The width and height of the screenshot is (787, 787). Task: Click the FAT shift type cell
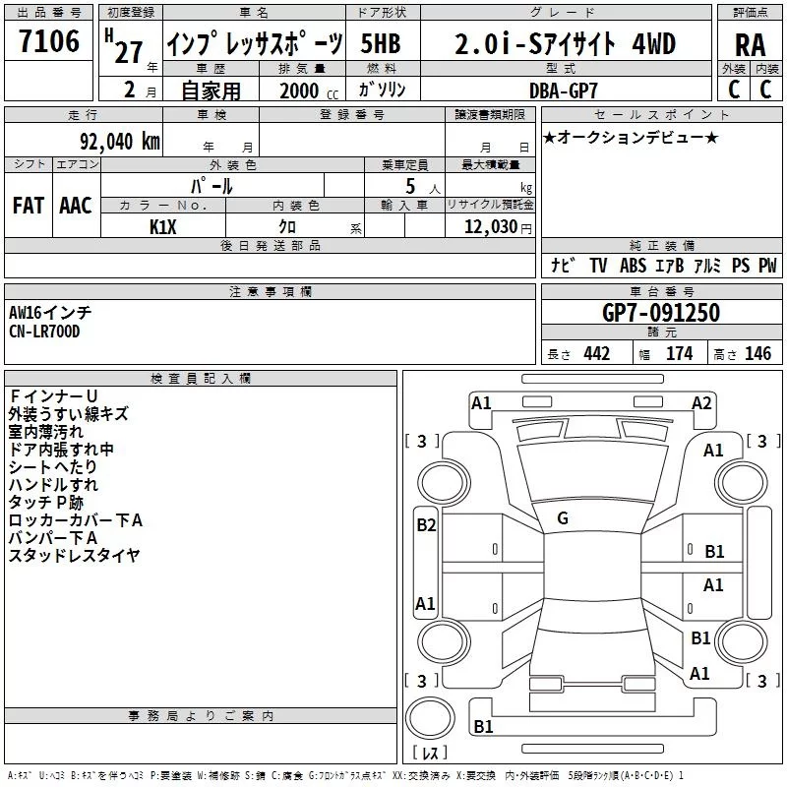[x=28, y=206]
